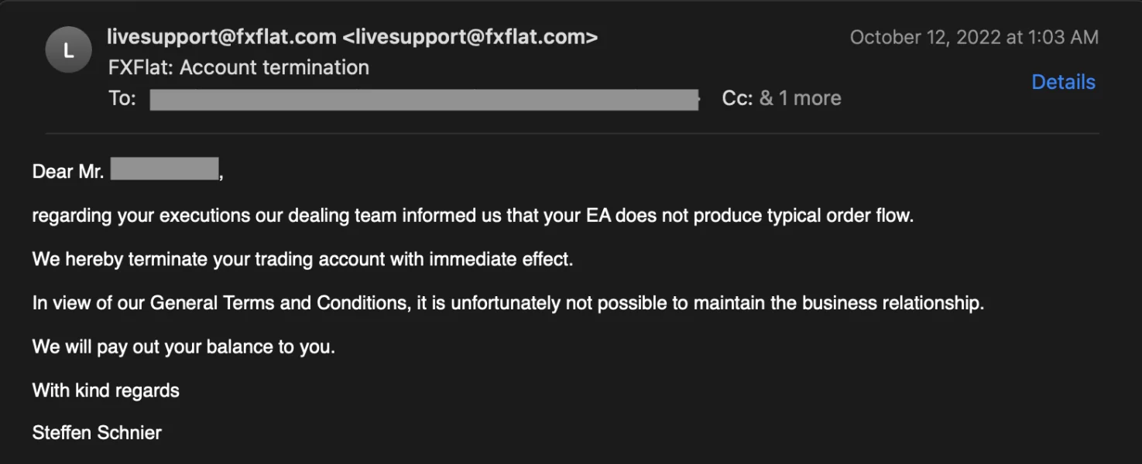Click the sender address in angle brackets
Screen dimensions: 1142x464
[x=470, y=36]
